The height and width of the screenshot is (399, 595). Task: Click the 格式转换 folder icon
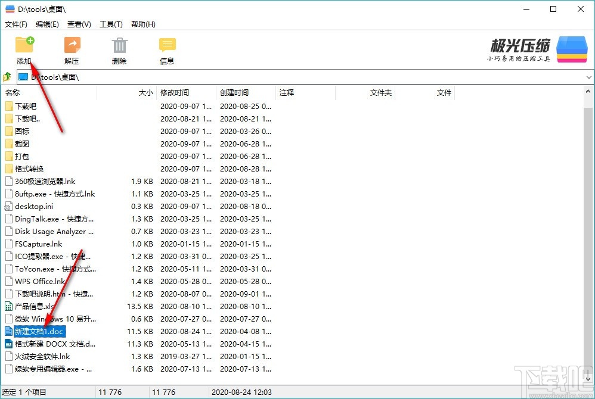click(9, 169)
